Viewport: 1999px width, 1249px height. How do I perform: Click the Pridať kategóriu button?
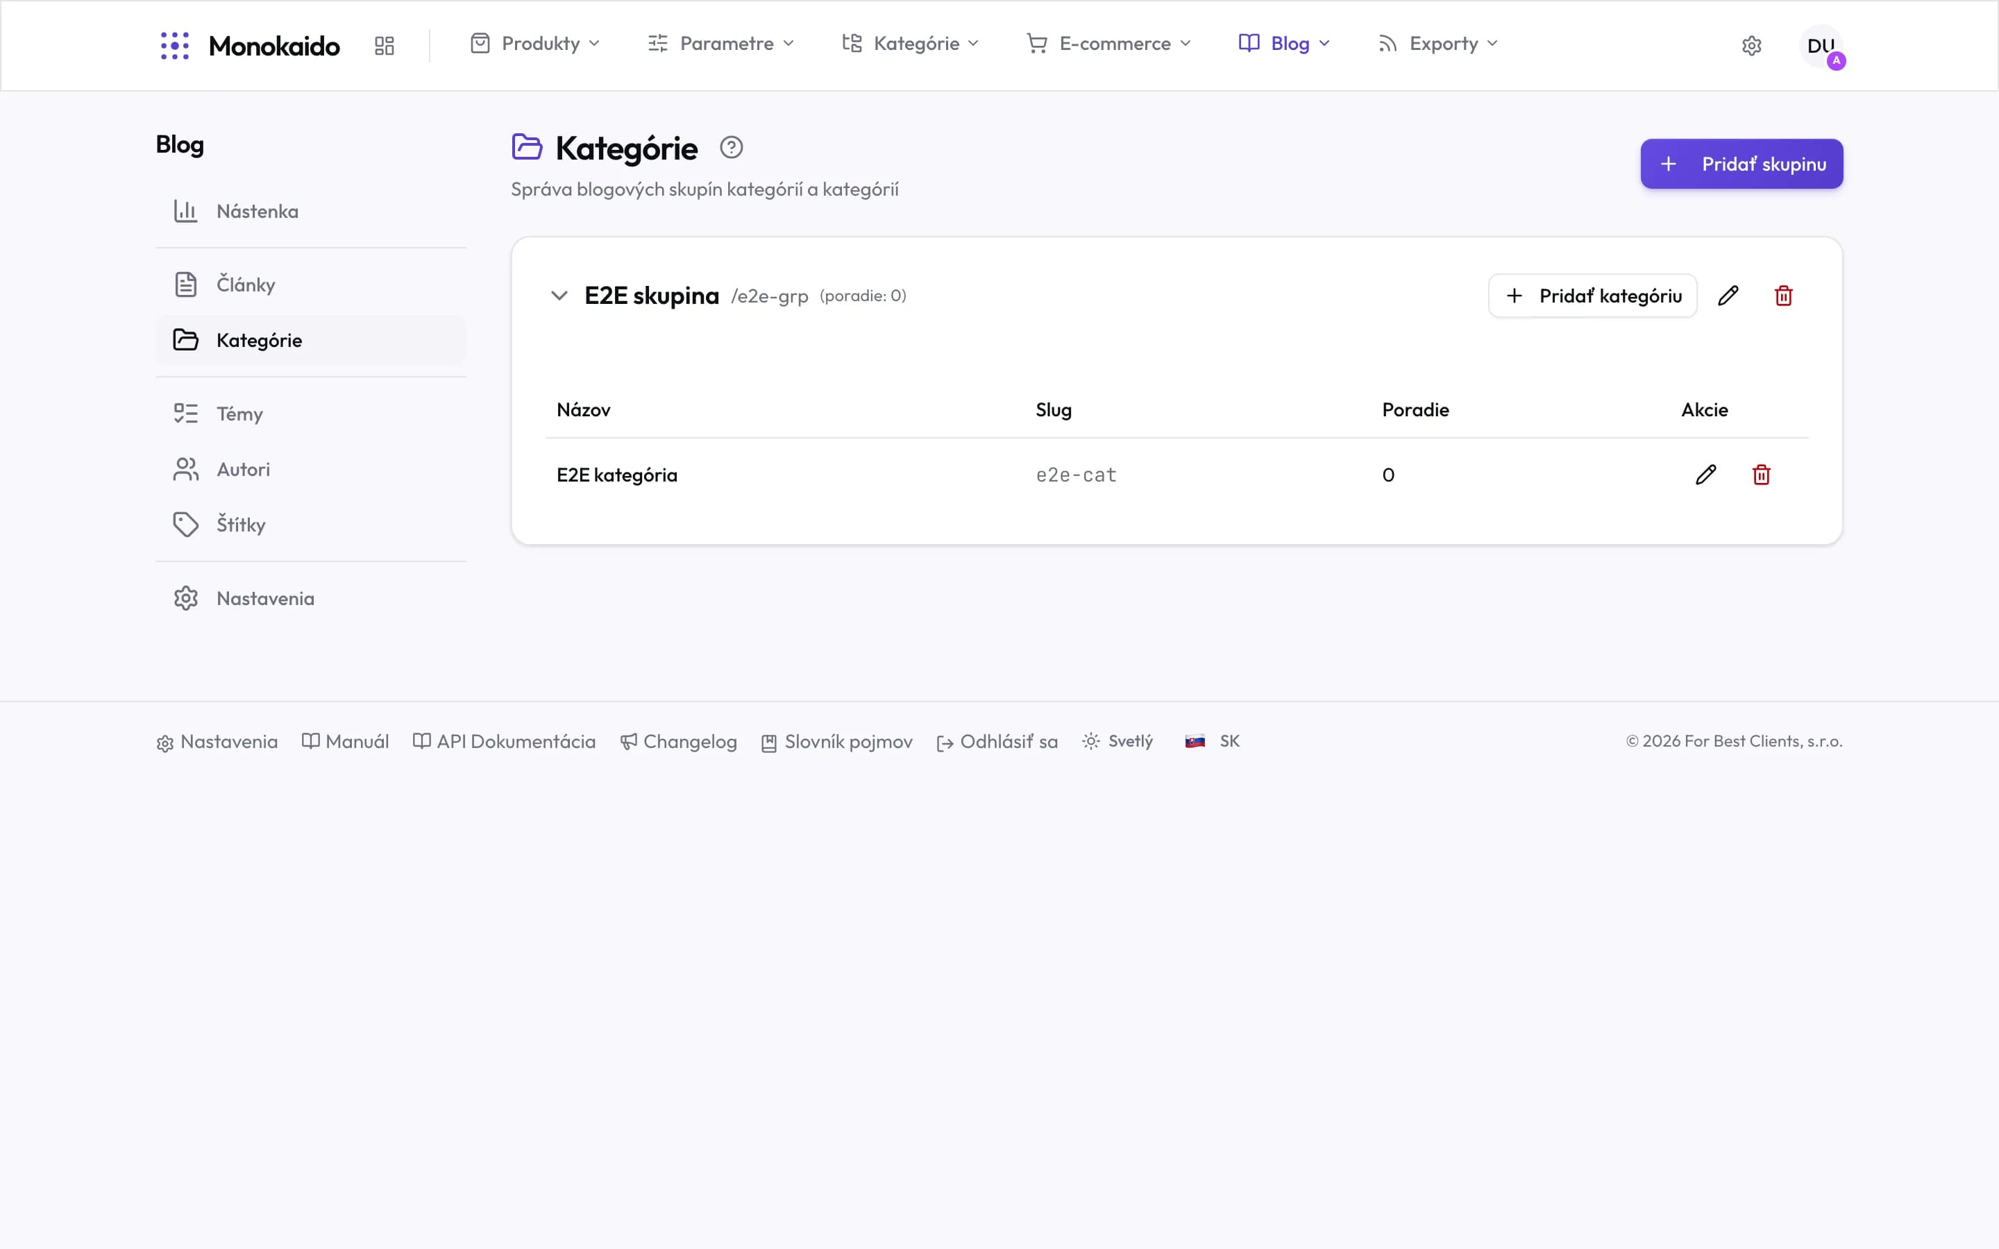pyautogui.click(x=1592, y=296)
